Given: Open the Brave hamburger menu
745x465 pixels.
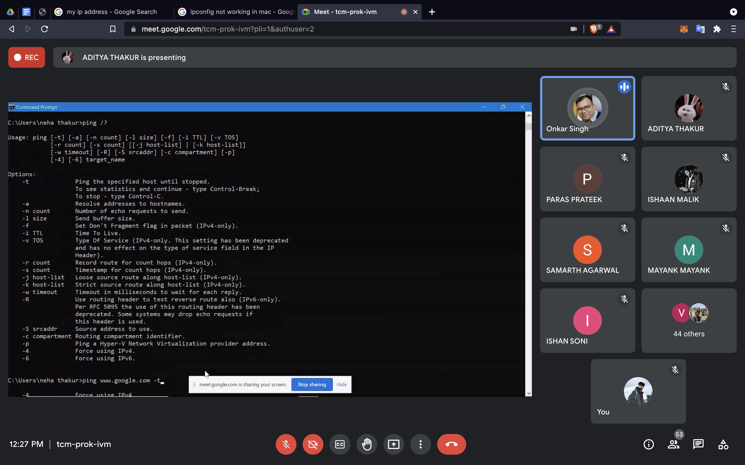Looking at the screenshot, I should tap(734, 29).
